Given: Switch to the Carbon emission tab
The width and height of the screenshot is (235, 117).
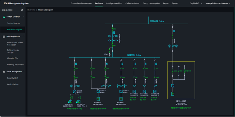Looking at the screenshot, I should [132, 4].
